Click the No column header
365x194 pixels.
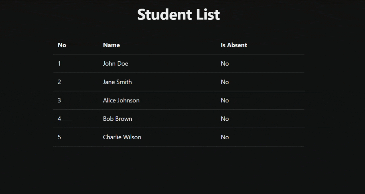tap(62, 45)
